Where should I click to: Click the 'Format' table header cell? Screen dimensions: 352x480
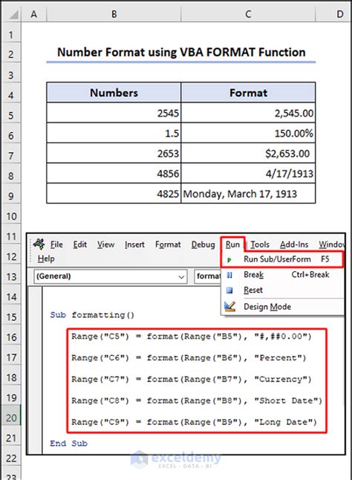point(248,92)
